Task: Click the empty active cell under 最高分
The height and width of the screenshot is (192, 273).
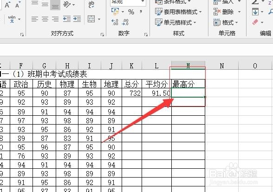Action: [x=188, y=93]
